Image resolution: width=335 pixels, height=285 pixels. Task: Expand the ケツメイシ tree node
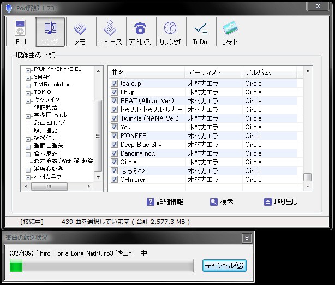coord(28,101)
